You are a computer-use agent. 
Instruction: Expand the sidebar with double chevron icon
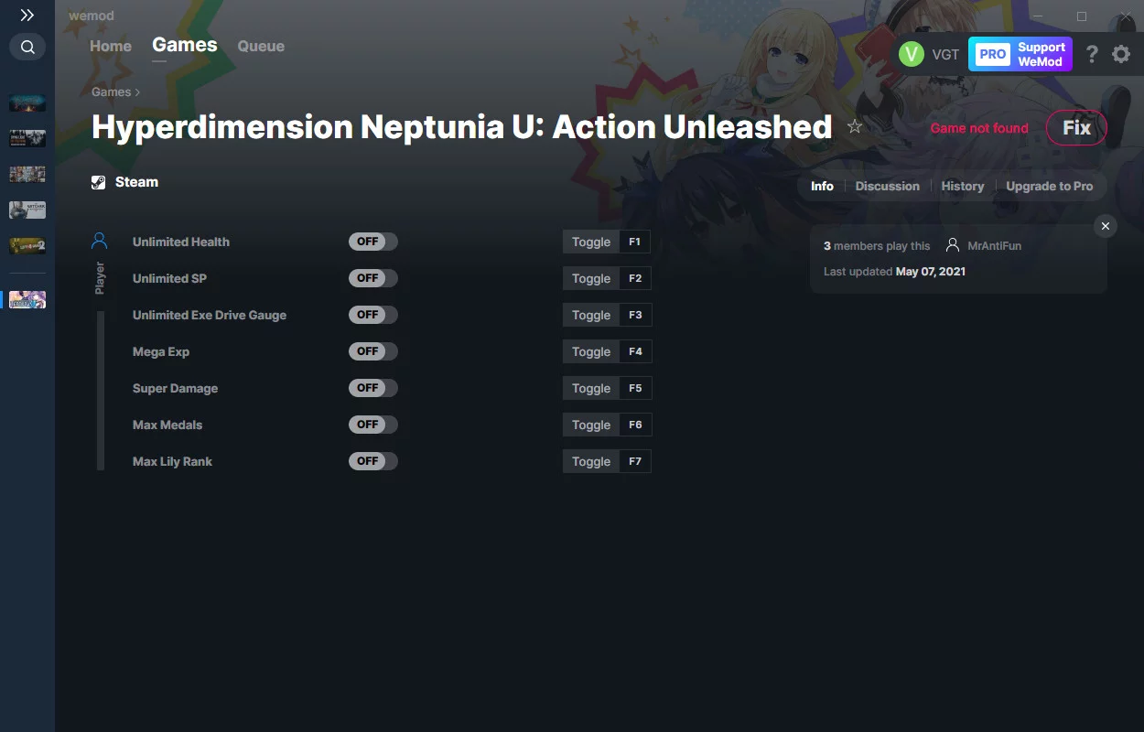27,16
